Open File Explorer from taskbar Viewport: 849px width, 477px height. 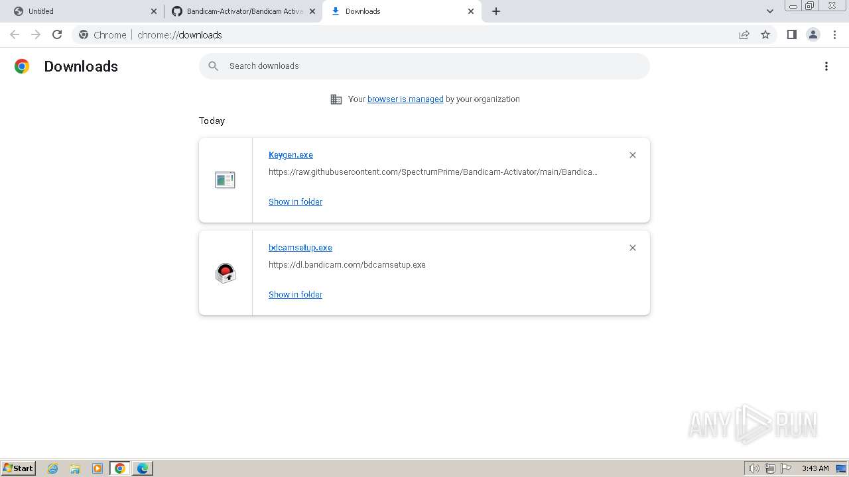point(75,468)
